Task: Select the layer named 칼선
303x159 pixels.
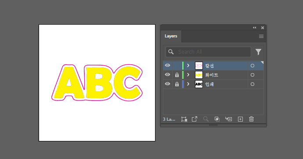Action: tap(209, 66)
